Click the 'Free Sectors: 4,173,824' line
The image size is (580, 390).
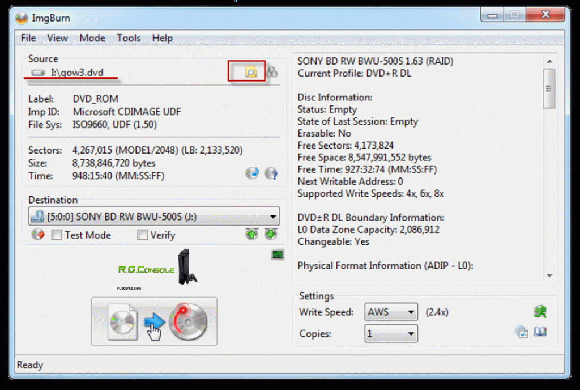[346, 146]
